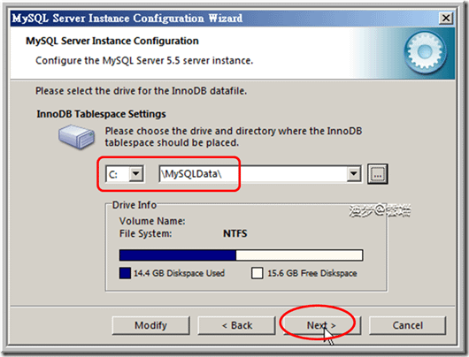The height and width of the screenshot is (357, 469).
Task: Click the white free diskspace legend square
Action: coord(258,273)
